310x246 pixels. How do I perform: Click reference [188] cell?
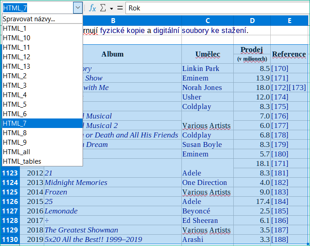click(289, 240)
